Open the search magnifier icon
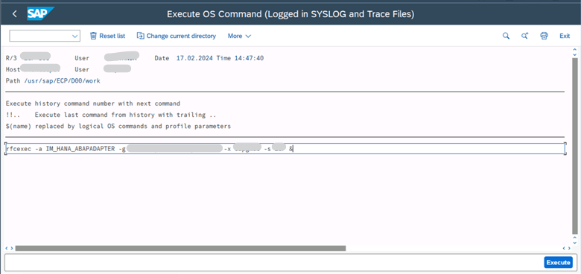The image size is (581, 274). click(x=506, y=36)
